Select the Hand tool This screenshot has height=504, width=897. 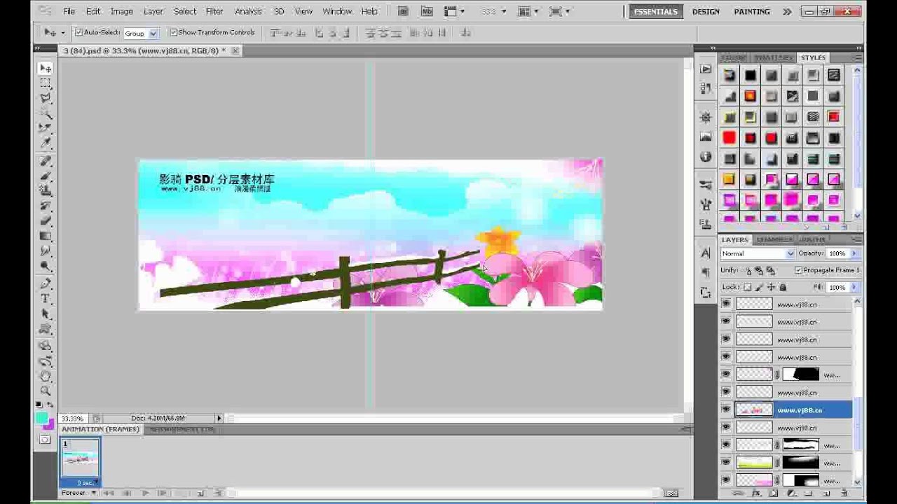45,376
